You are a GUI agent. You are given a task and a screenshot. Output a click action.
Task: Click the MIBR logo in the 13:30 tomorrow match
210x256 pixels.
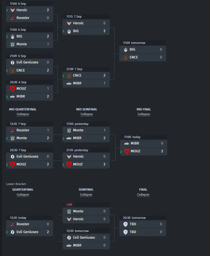(x=69, y=245)
